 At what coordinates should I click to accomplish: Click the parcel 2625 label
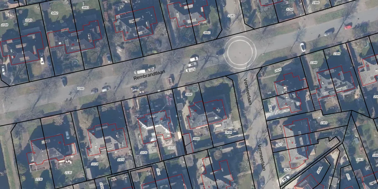pos(278,70)
